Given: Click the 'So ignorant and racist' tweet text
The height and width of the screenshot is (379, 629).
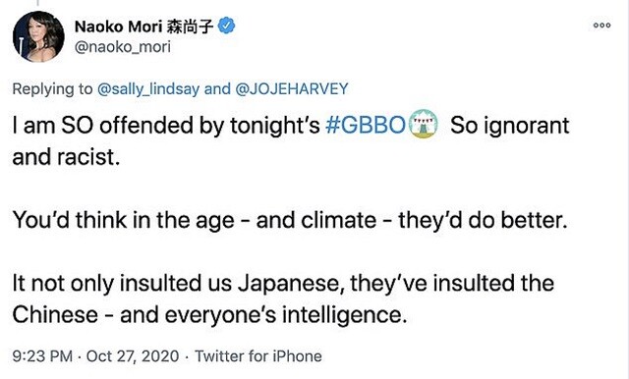Looking at the screenshot, I should tap(291, 141).
